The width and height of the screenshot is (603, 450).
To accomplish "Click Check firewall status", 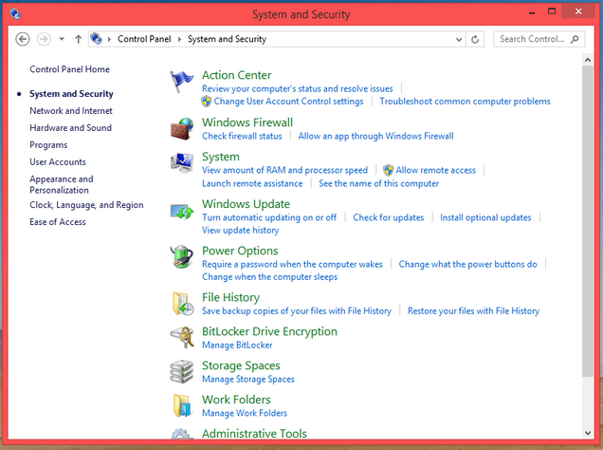I will point(242,136).
